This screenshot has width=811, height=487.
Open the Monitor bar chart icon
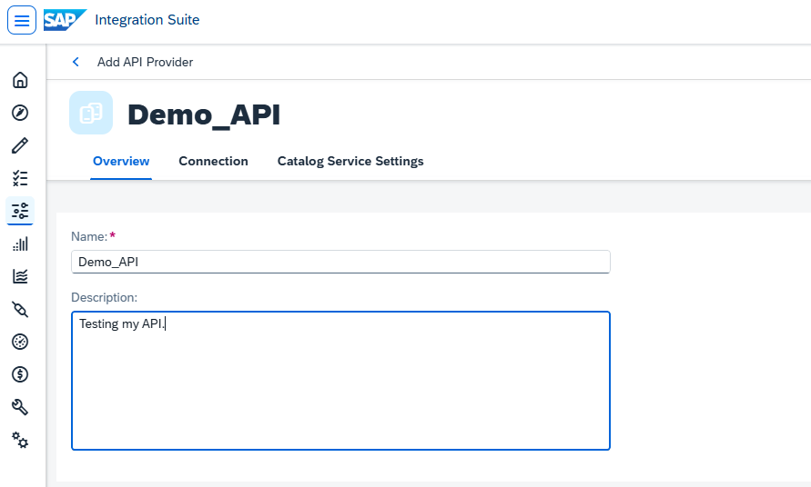coord(20,243)
